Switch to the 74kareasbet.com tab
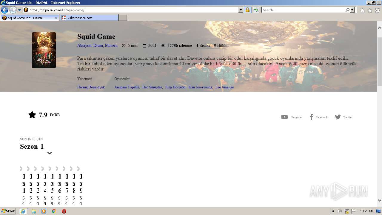This screenshot has height=215, width=382. (89, 18)
